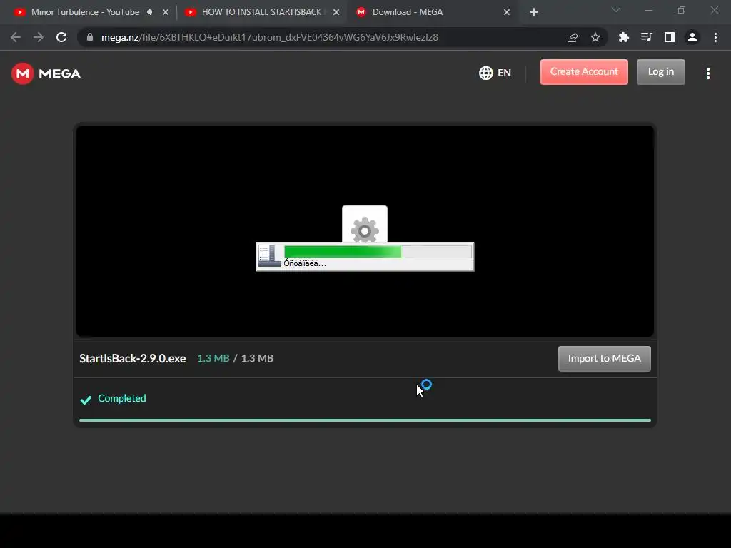The image size is (731, 548).
Task: Toggle the browser side panel icon
Action: coord(670,37)
